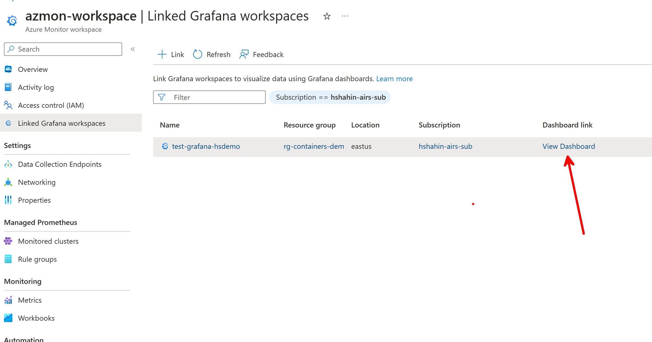
Task: Click View Dashboard link
Action: coord(568,146)
